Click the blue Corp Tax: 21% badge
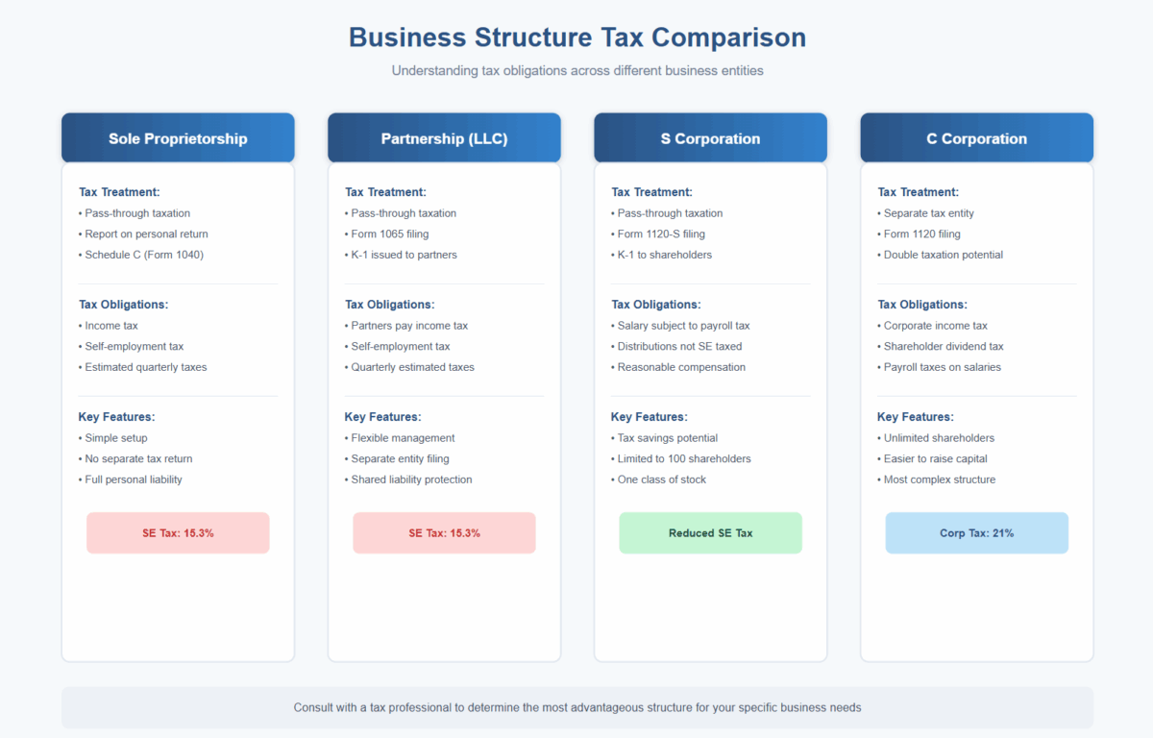 coord(976,532)
